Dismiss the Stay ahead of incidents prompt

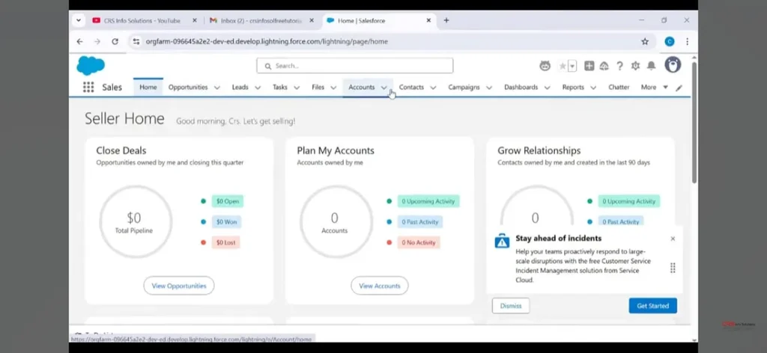point(511,305)
